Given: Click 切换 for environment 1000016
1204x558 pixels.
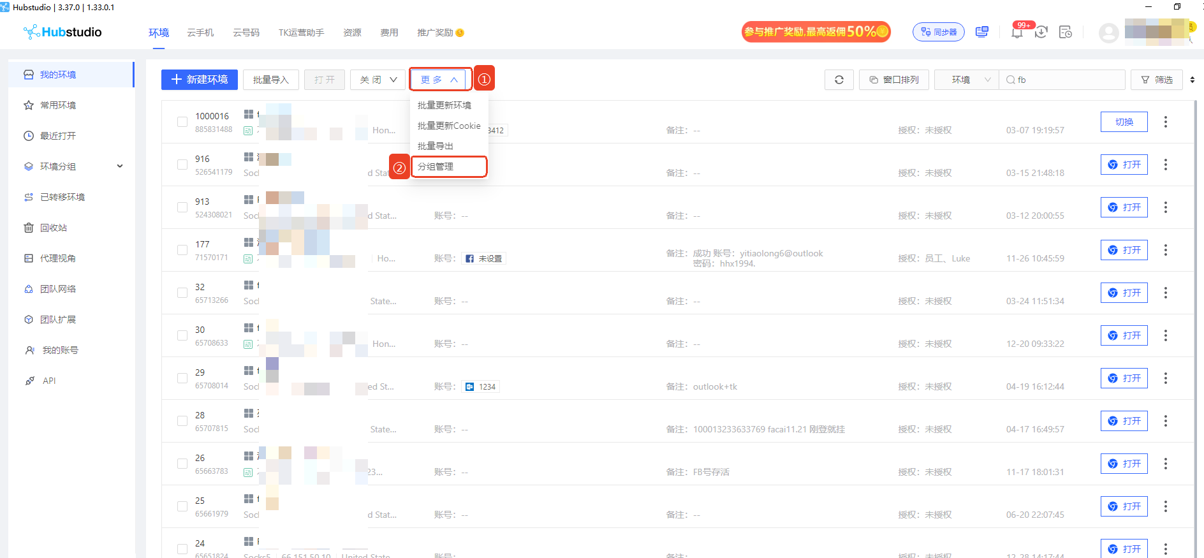Looking at the screenshot, I should [x=1124, y=122].
